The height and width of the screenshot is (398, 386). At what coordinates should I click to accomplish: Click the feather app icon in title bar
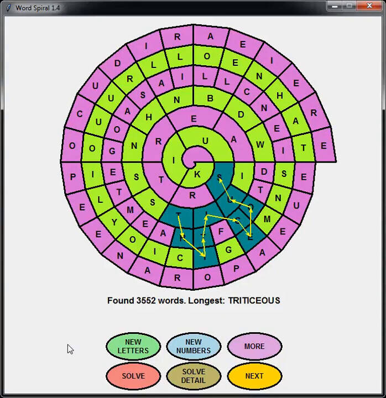click(8, 8)
